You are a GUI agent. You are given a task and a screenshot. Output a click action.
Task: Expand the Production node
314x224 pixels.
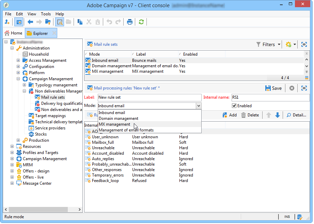coord(18,140)
